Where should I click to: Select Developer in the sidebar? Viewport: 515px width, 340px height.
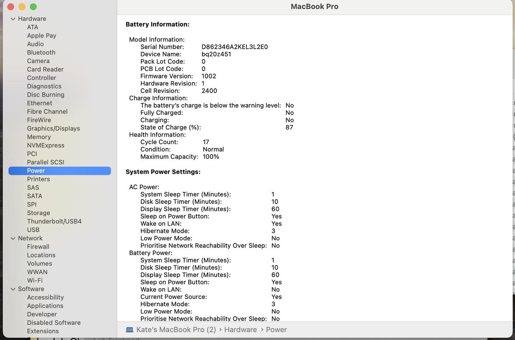pos(42,314)
